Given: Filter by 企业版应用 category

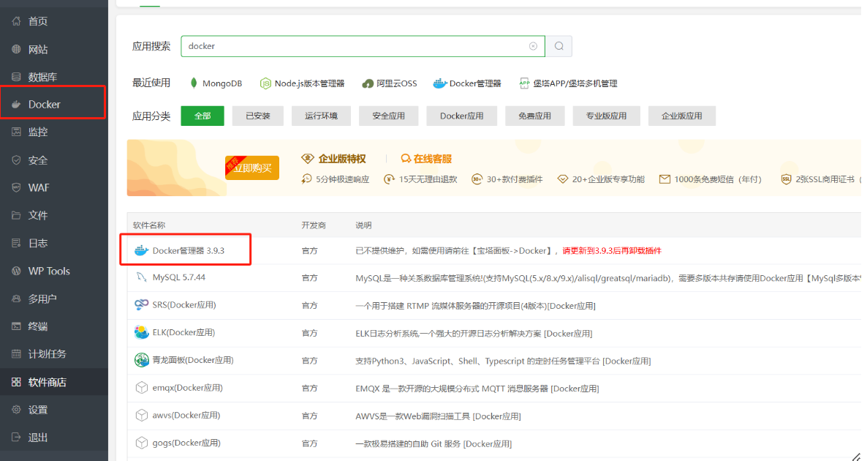Looking at the screenshot, I should [x=681, y=116].
